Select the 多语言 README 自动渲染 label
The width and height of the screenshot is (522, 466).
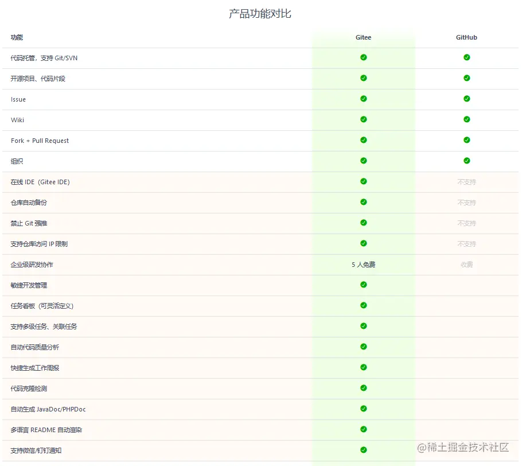pyautogui.click(x=46, y=430)
